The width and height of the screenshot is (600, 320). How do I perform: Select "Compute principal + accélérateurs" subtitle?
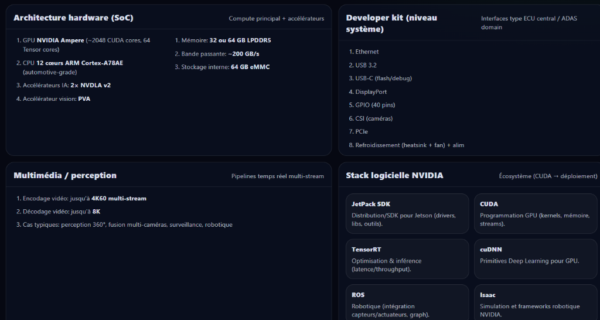[x=277, y=18]
